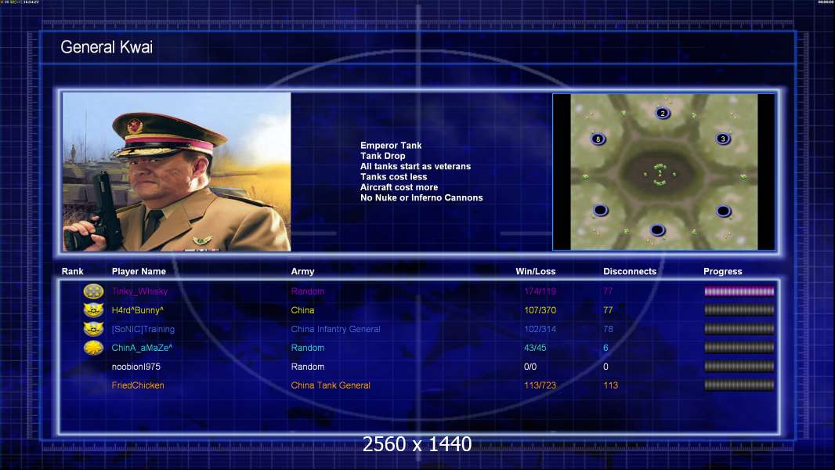Click the rank badge beside H4rd^Bunny^

point(93,309)
